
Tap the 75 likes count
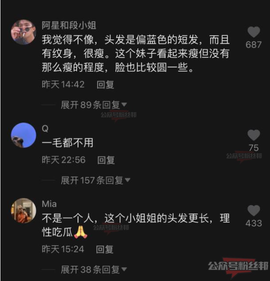click(x=254, y=148)
